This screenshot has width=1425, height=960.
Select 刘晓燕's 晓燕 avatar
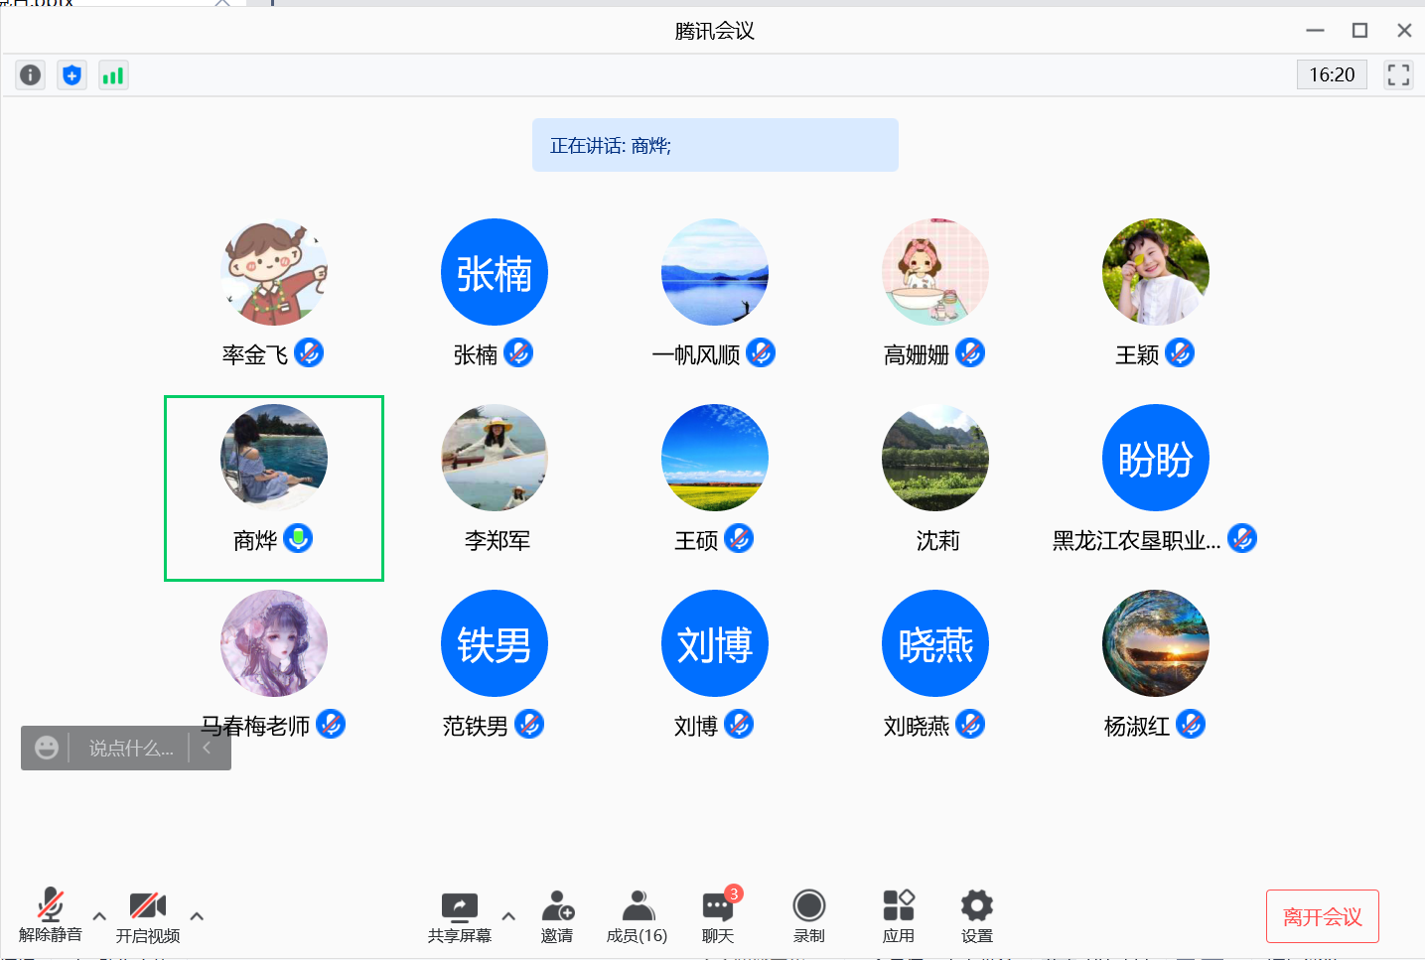click(x=935, y=643)
